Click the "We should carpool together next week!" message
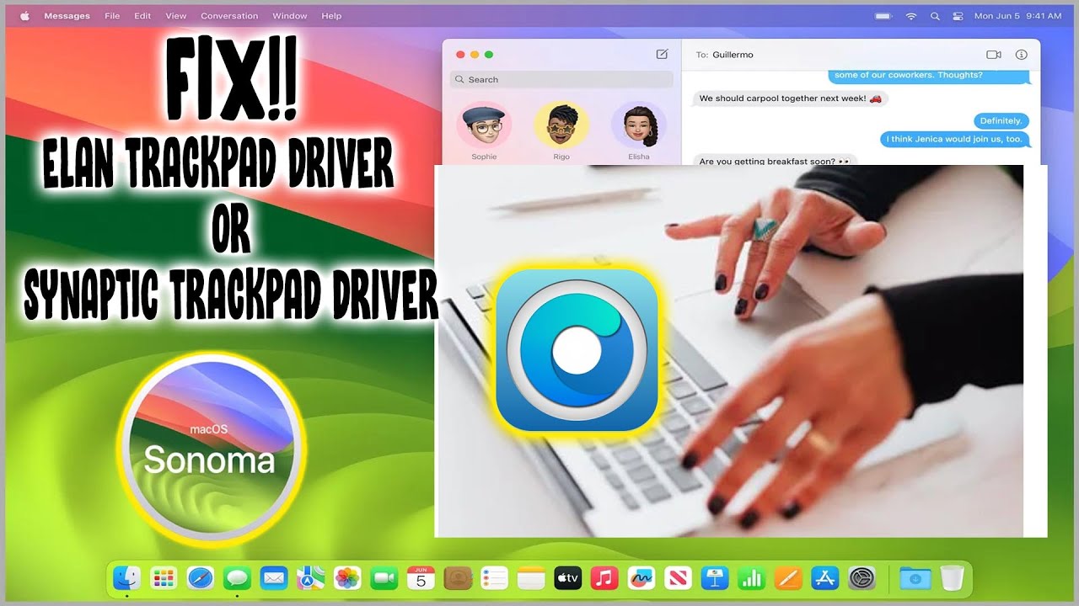 (791, 98)
